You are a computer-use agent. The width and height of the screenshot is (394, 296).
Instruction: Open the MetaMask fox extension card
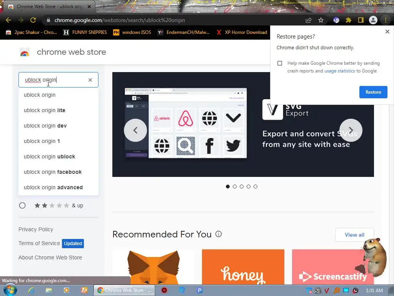pyautogui.click(x=154, y=267)
